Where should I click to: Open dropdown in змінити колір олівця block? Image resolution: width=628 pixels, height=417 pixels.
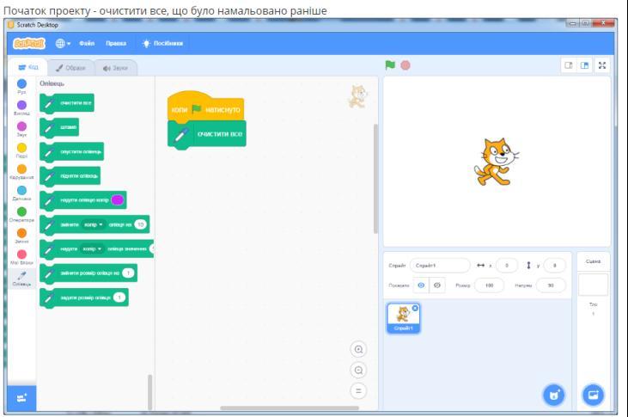(x=93, y=224)
